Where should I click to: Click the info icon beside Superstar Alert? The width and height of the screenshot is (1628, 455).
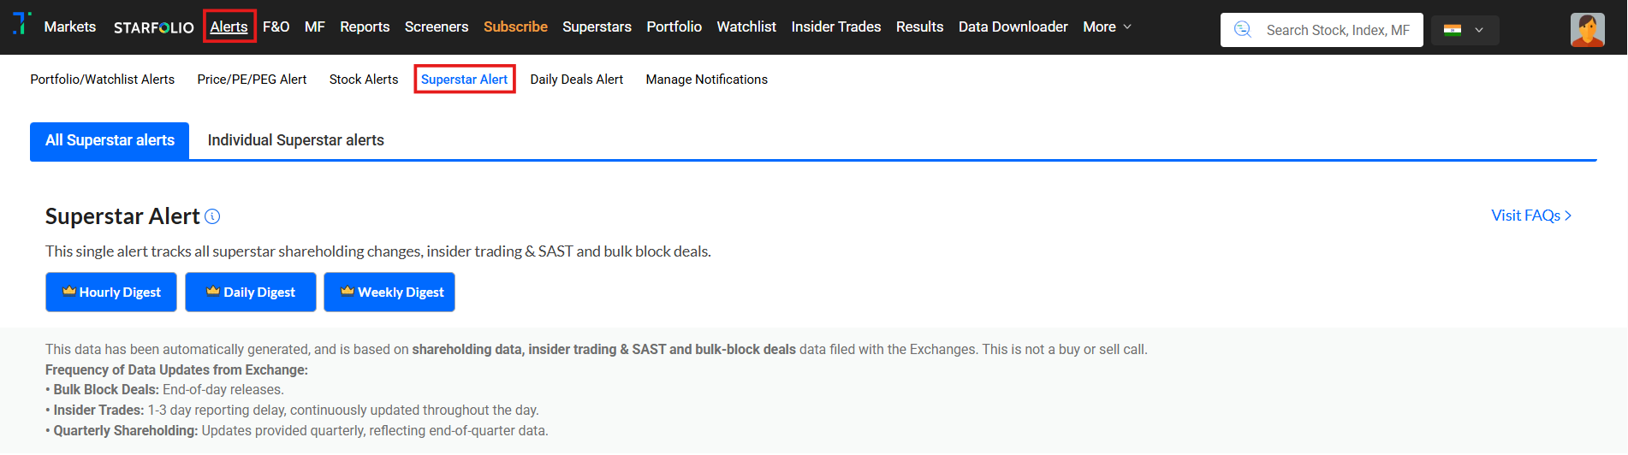click(213, 217)
